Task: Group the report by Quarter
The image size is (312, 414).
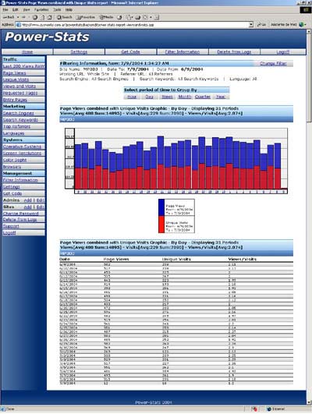Action: 203,97
